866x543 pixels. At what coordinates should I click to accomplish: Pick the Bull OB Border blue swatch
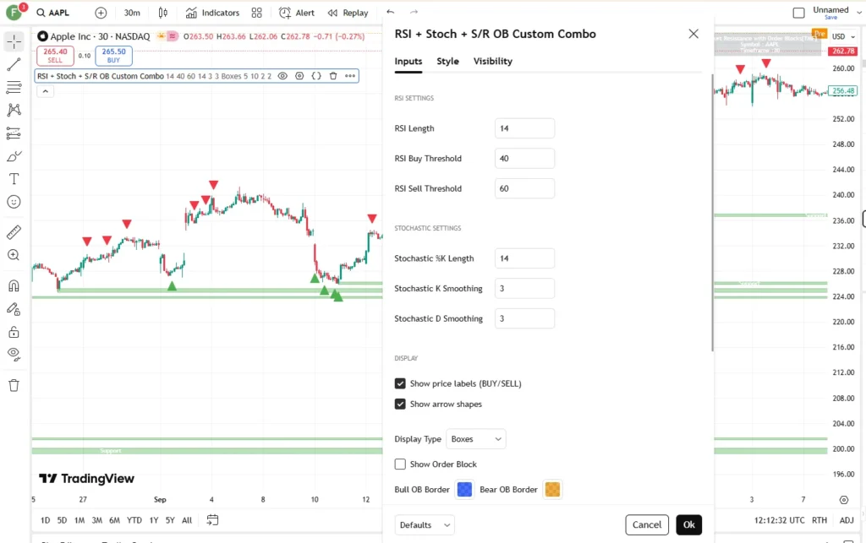(465, 490)
